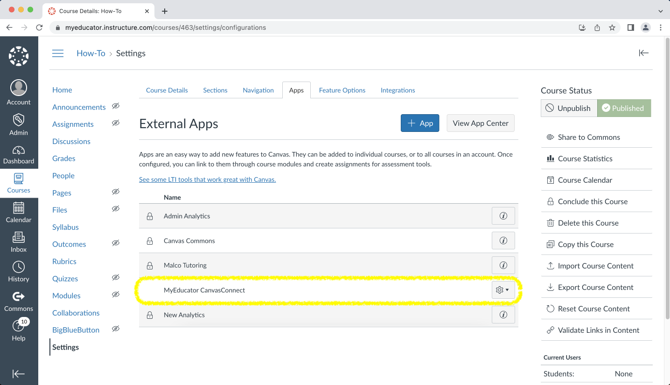The image size is (670, 385).
Task: Open gear dropdown for MyEducator CanvasConnect
Action: pos(503,290)
